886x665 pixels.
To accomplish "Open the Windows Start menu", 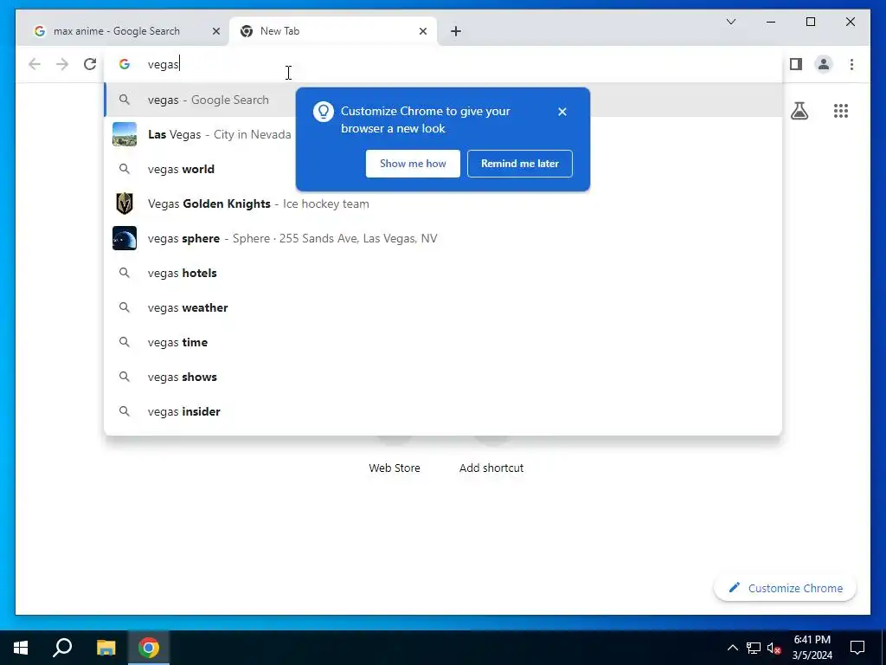I will 21,648.
